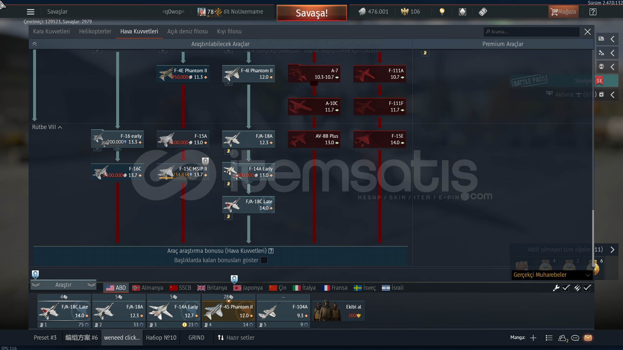Expand the inactive items arrow
This screenshot has height=350, width=623.
612,250
